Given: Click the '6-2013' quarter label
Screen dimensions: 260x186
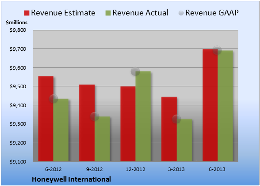Looking at the screenshot, I should coord(217,169).
